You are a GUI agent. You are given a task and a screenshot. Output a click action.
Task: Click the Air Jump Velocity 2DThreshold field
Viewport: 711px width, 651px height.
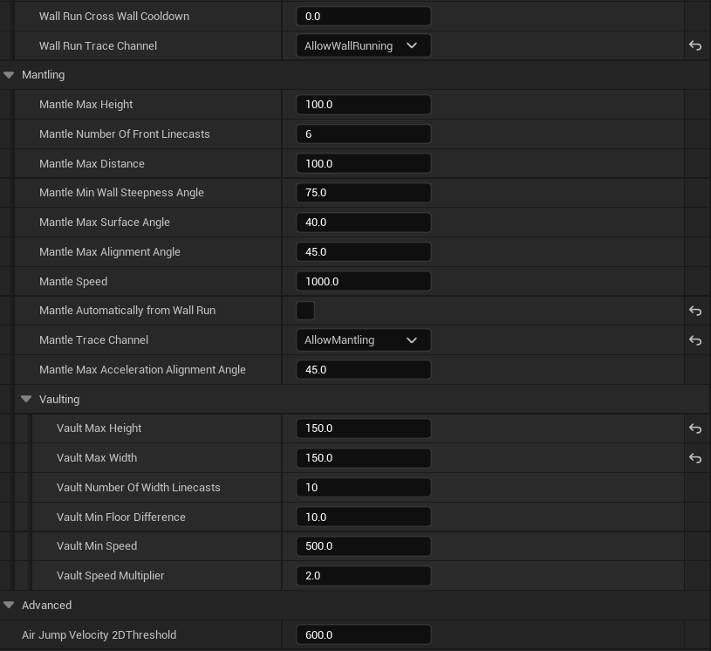tap(363, 634)
